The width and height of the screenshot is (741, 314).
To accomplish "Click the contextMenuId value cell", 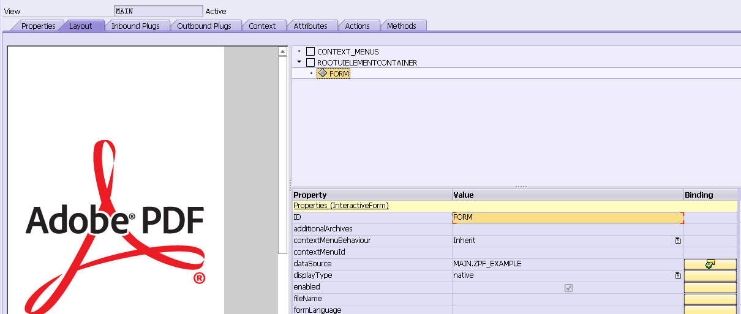I will coord(568,252).
